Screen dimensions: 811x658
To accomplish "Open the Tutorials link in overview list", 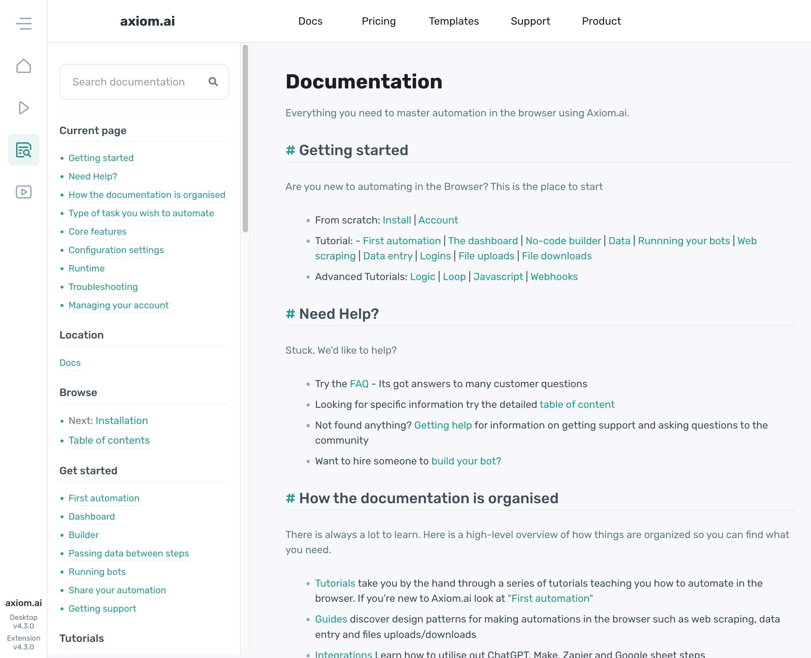I will [x=335, y=583].
